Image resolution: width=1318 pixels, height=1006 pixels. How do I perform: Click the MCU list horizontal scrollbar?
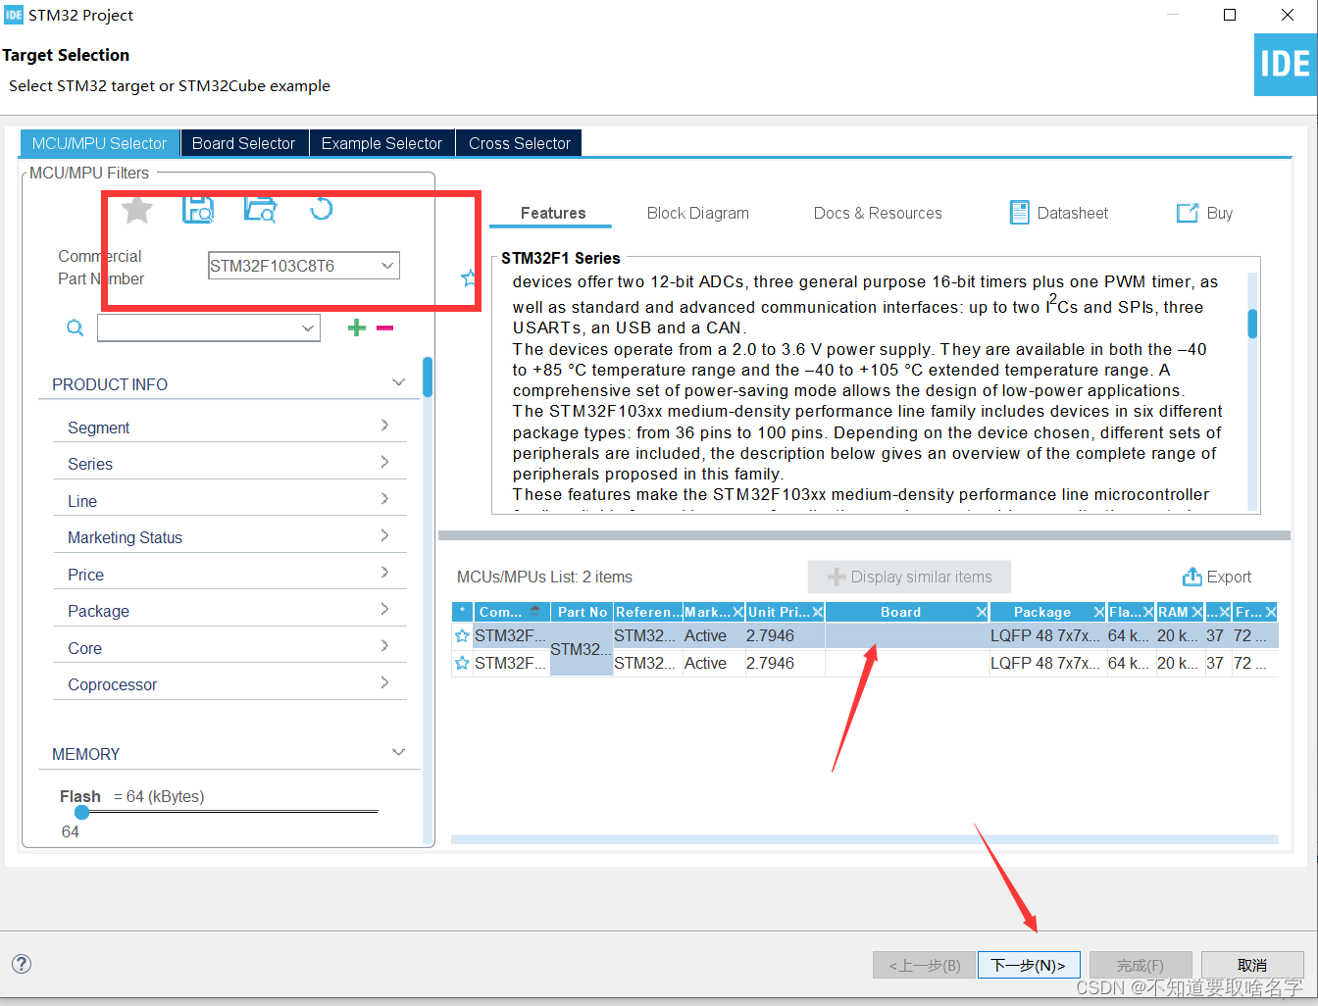[x=864, y=839]
